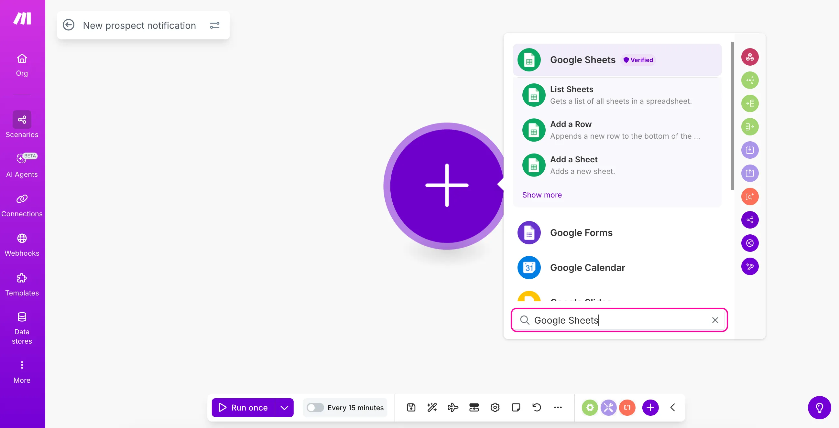Open the three-dot more options menu
Viewport: 839px width, 428px height.
tap(558, 407)
